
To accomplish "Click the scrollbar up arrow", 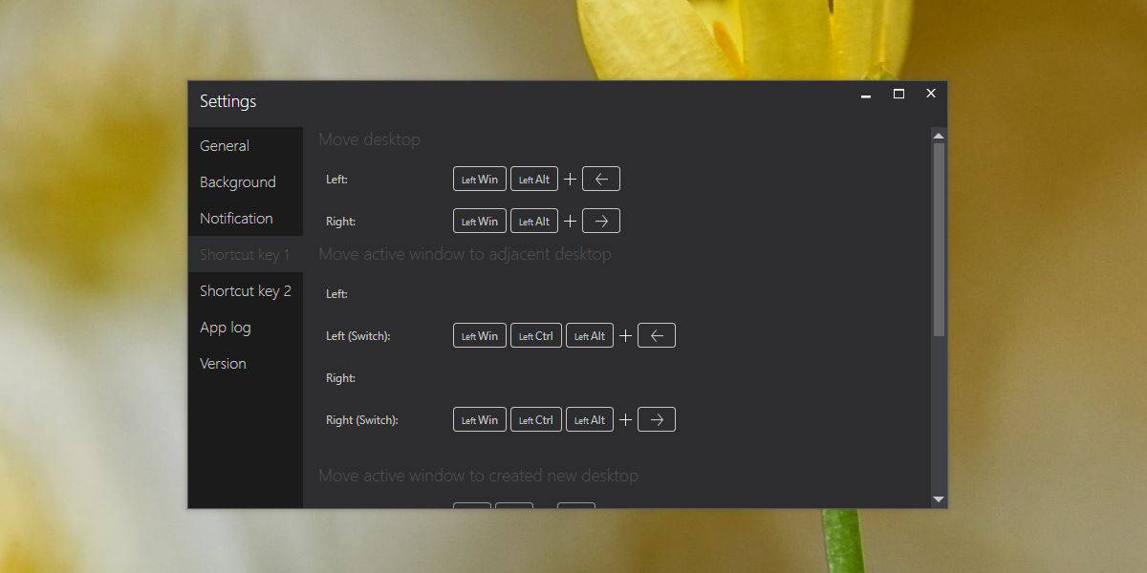I will [939, 136].
